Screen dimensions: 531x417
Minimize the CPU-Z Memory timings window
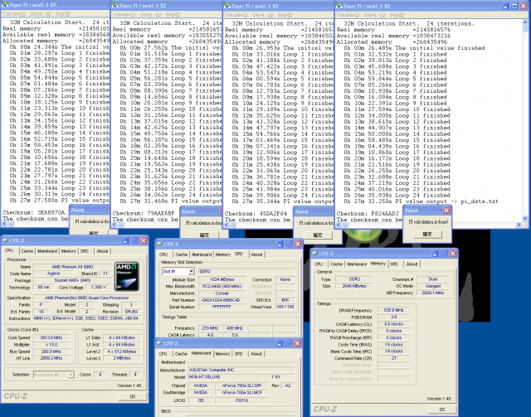pyautogui.click(x=435, y=254)
